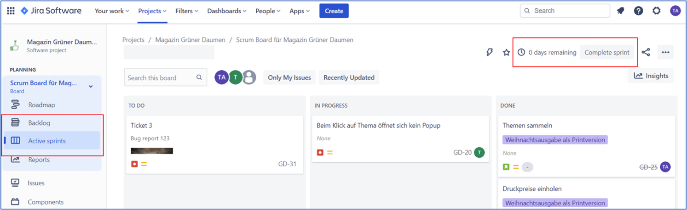Click the automation lightning bolt icon
Viewport: 687px width, 210px height.
pyautogui.click(x=490, y=52)
